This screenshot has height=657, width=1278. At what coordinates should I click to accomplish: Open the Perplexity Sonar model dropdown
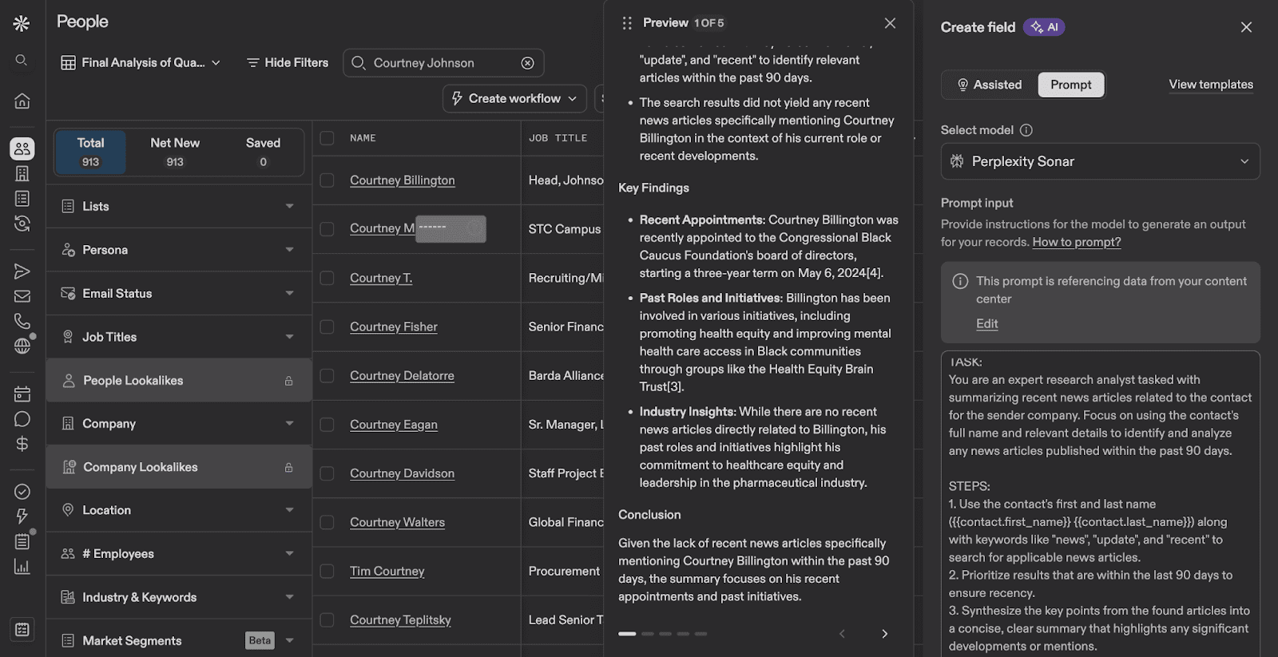click(1100, 161)
